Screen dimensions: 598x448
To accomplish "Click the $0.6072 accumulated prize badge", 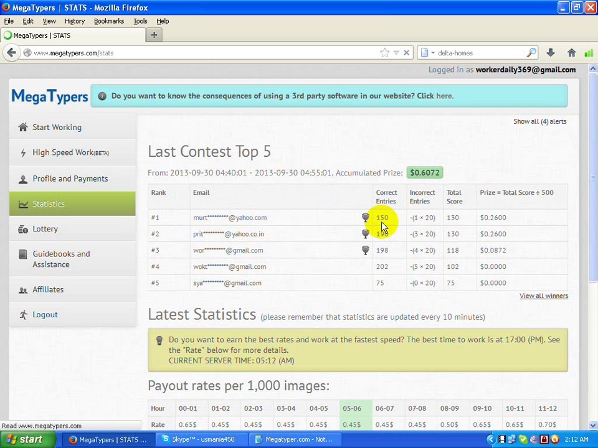I will coord(424,173).
